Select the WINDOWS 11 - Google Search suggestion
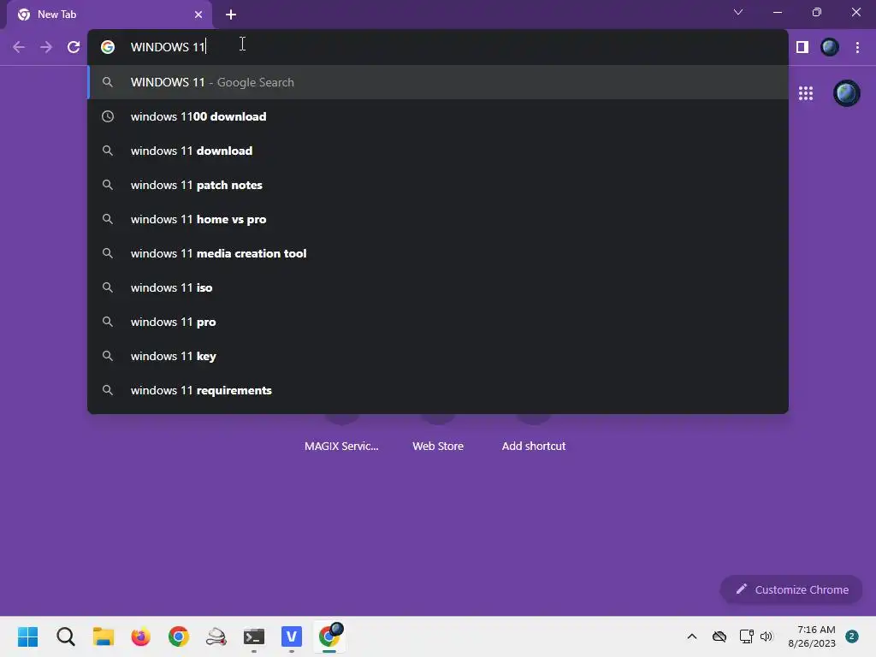This screenshot has width=876, height=657. tap(438, 82)
